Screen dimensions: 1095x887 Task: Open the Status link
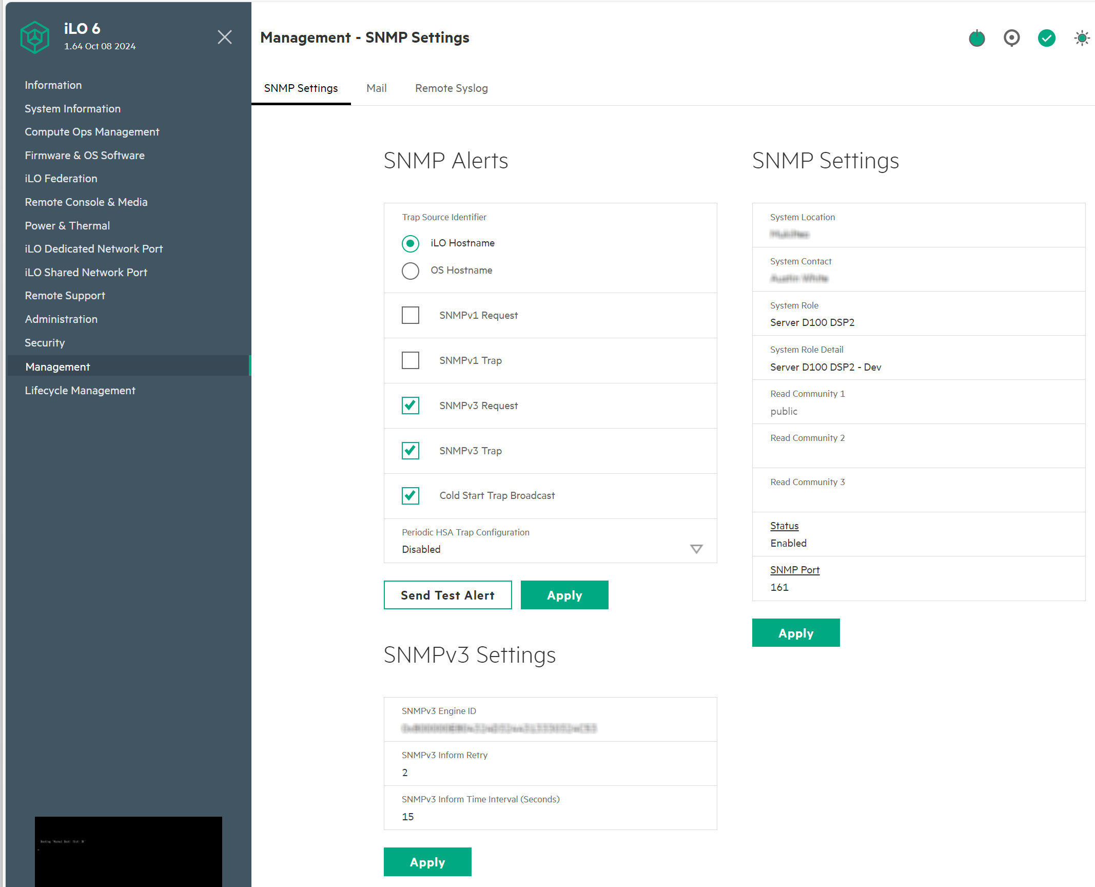click(x=785, y=526)
